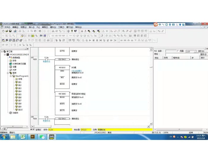Open Adobe Illustrator from the taskbar

tap(33, 137)
